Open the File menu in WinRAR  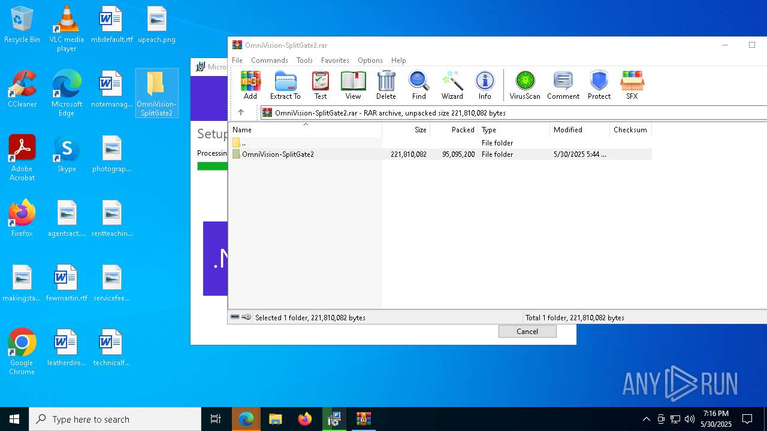click(237, 60)
